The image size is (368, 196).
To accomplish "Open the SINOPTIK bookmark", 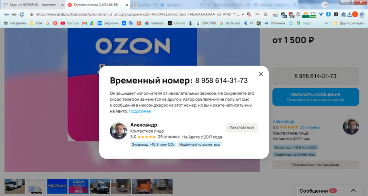I will 206,23.
